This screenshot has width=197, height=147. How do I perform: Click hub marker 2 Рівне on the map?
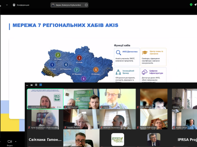58,55
